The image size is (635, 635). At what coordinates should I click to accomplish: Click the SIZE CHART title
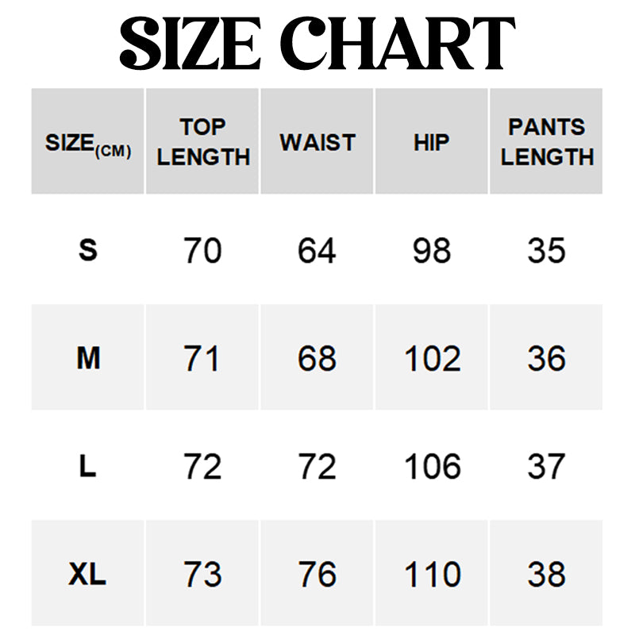[x=317, y=44]
